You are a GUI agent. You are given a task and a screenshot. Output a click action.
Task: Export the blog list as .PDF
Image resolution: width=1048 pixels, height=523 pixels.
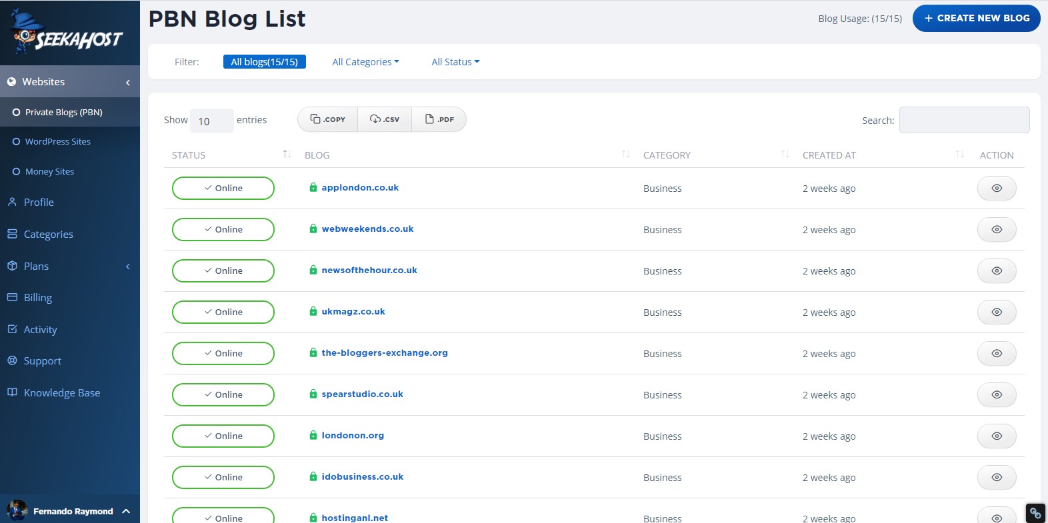point(439,119)
